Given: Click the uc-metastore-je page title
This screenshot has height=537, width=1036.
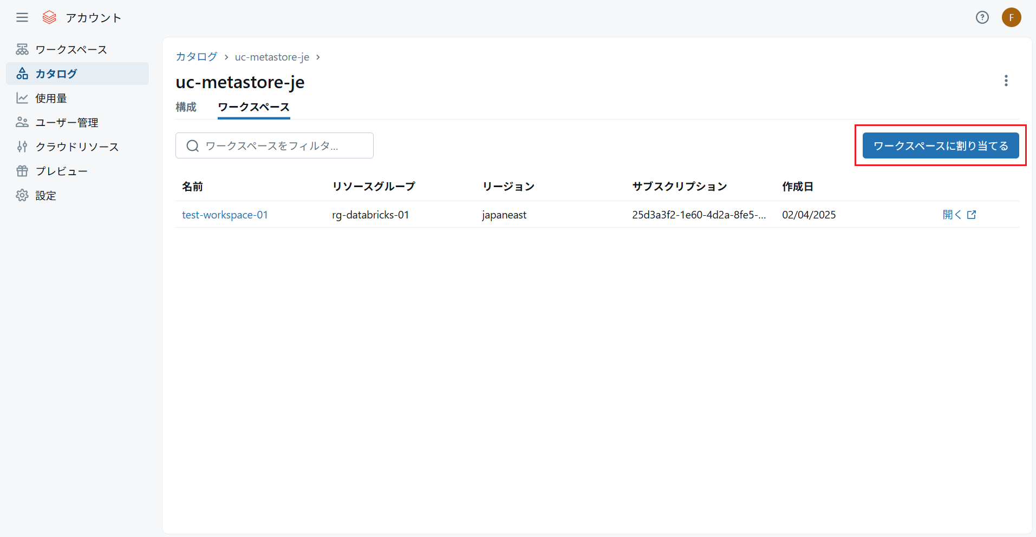Looking at the screenshot, I should pos(240,82).
